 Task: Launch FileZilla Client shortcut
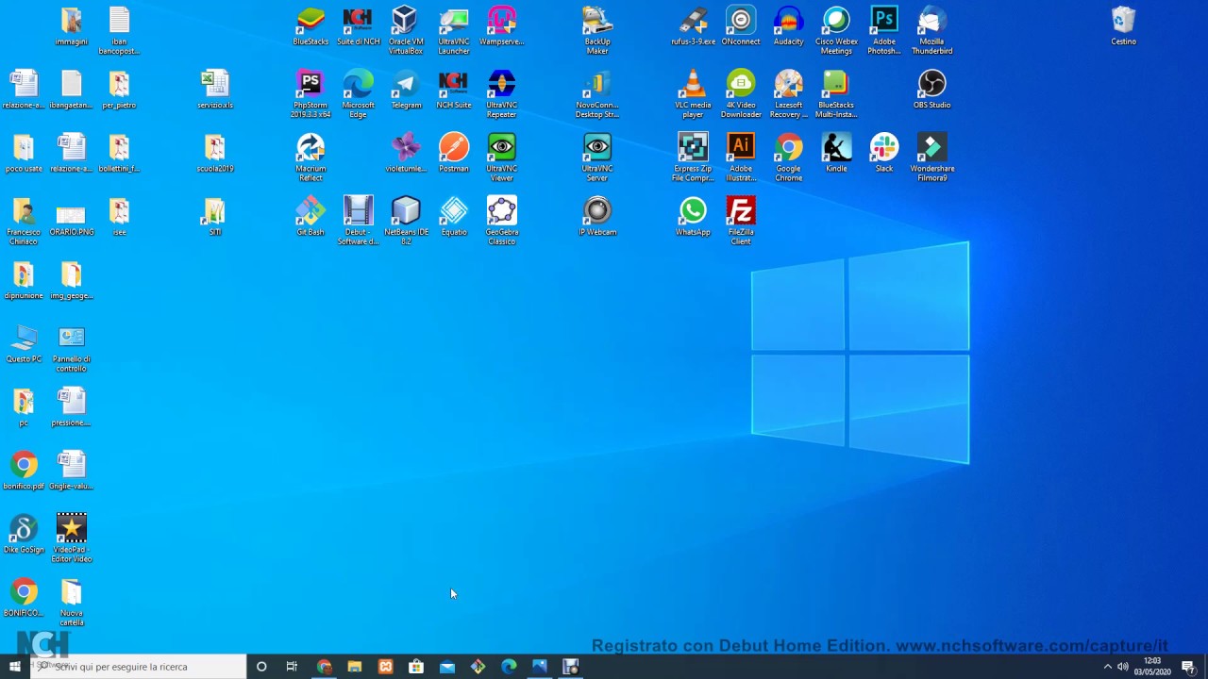[741, 220]
